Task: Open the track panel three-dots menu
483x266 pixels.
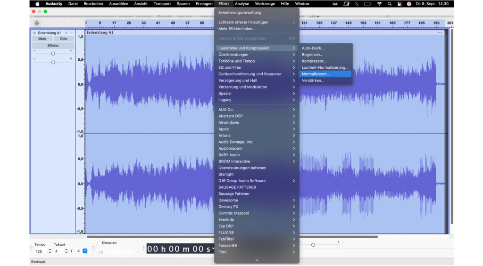Action: (72, 33)
